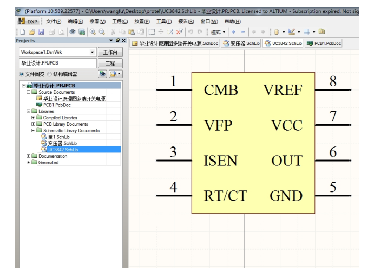Switch to 毕业设计原理图多端开关电源.SchDoc tab
The width and height of the screenshot is (381, 275).
[175, 43]
